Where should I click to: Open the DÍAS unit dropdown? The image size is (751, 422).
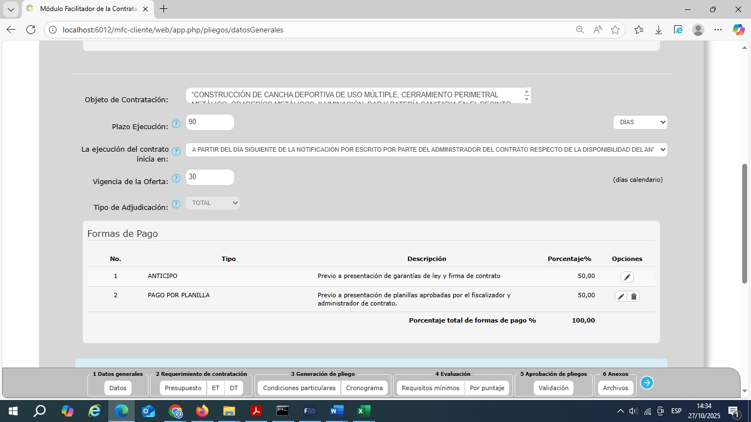click(640, 122)
